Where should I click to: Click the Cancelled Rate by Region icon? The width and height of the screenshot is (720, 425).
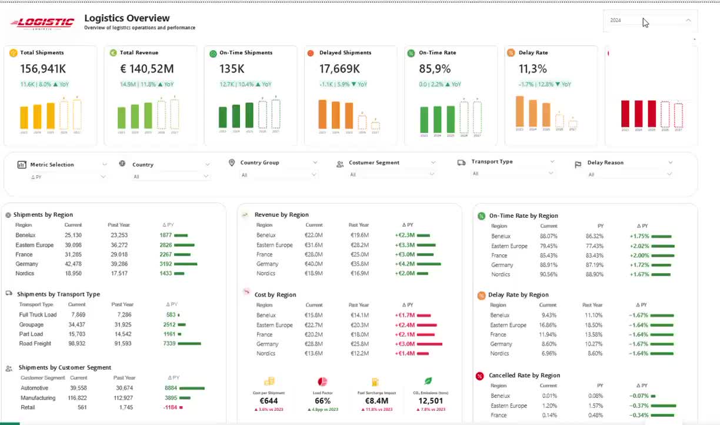coord(479,376)
